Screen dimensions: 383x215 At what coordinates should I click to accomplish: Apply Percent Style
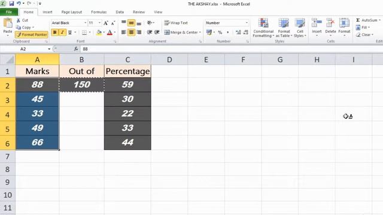[220, 32]
